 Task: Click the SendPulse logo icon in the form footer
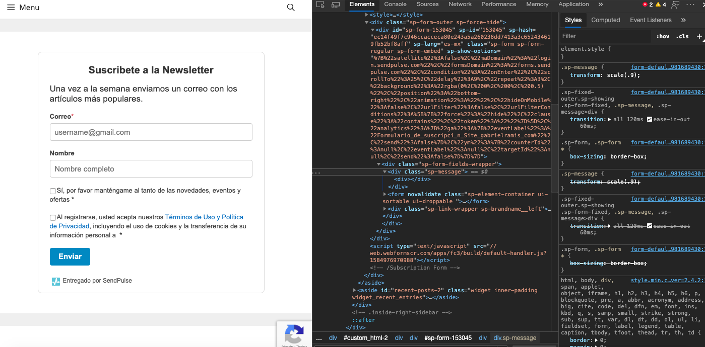[x=56, y=281]
